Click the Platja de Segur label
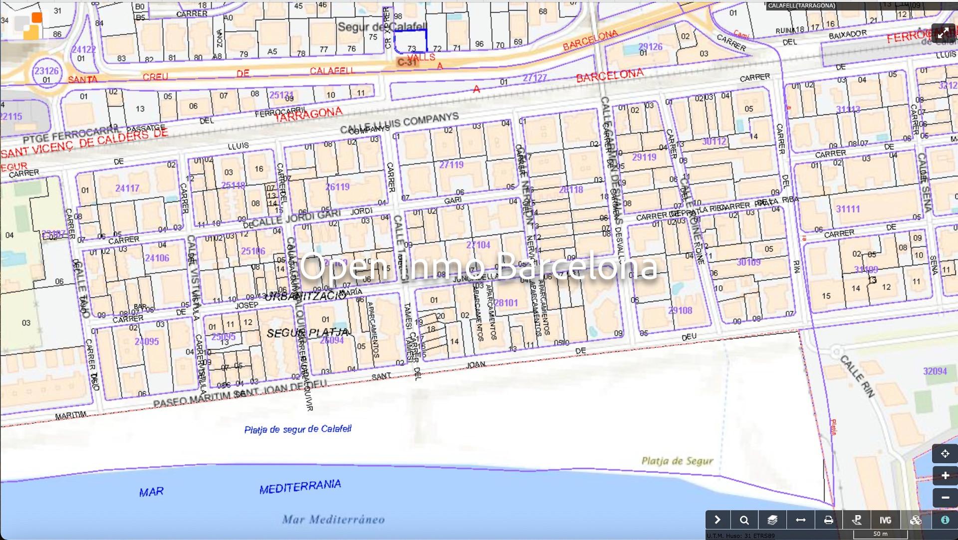Viewport: 958px width, 540px height. point(677,461)
